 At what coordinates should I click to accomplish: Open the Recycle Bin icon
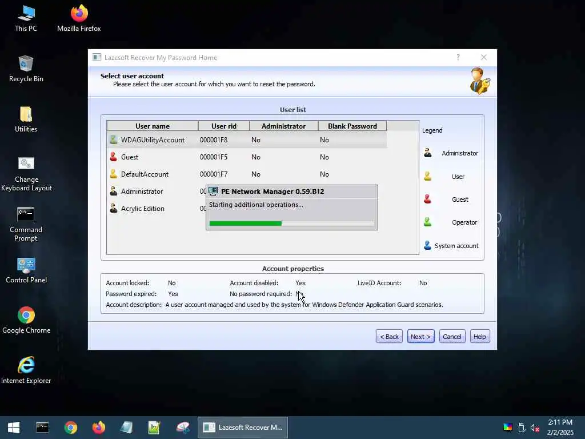point(26,69)
